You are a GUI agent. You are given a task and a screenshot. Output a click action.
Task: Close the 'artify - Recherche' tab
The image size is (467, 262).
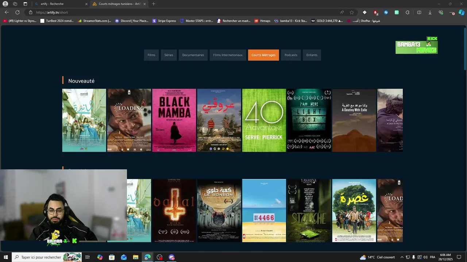pyautogui.click(x=86, y=4)
